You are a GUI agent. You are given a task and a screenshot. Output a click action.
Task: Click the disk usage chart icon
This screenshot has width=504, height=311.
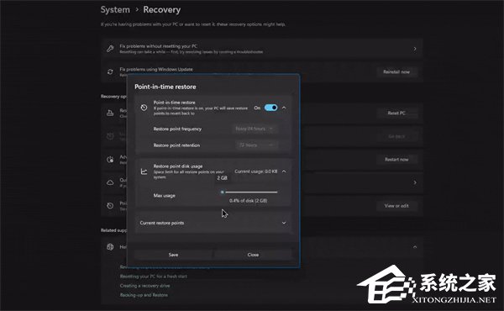pos(144,171)
